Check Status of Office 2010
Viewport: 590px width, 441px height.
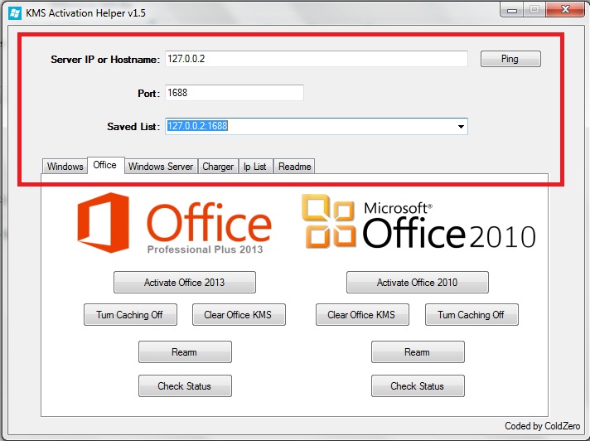[x=418, y=385]
